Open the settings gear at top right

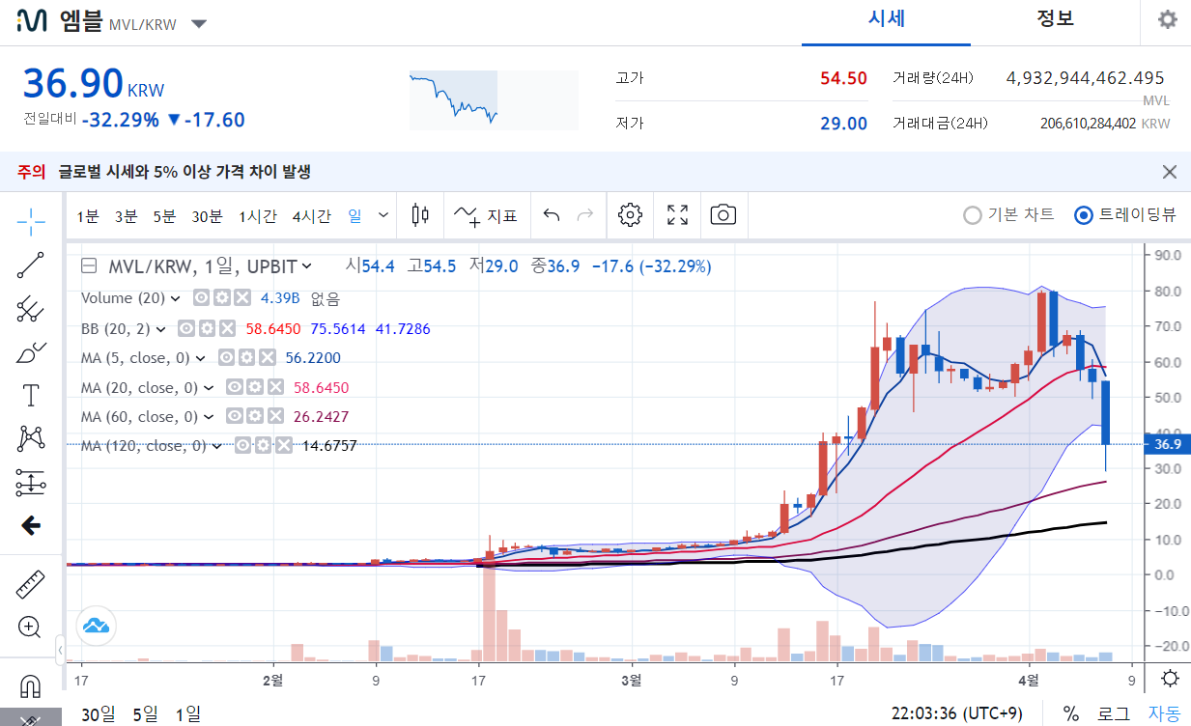point(1168,19)
